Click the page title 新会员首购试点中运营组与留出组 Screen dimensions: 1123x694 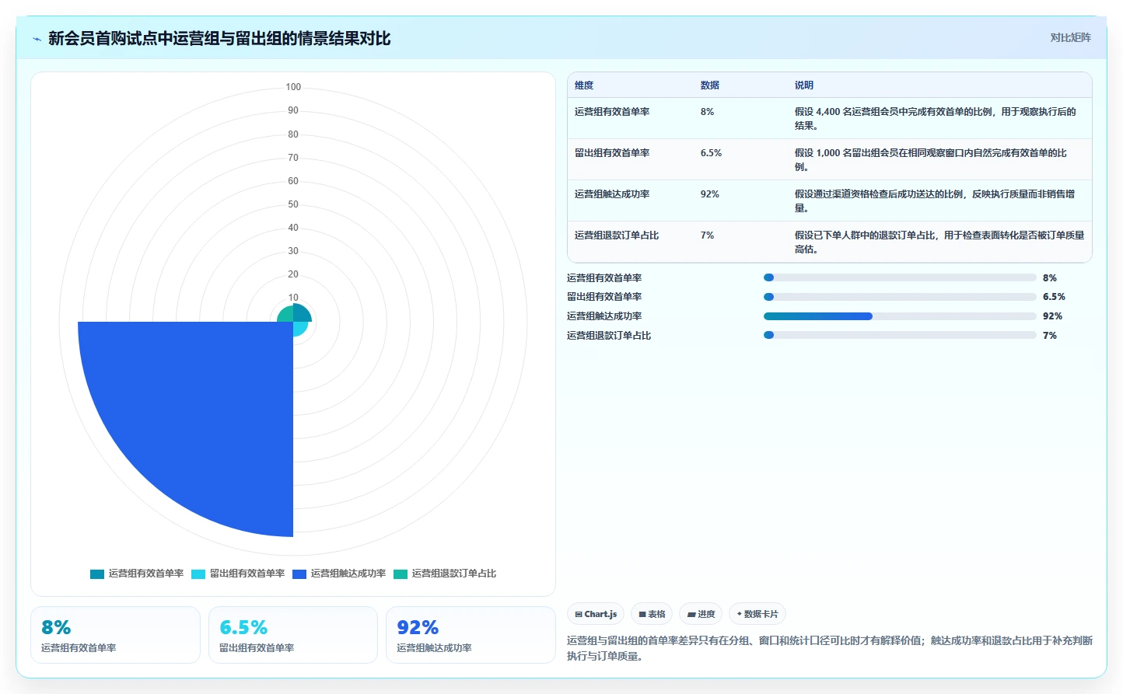tap(219, 38)
